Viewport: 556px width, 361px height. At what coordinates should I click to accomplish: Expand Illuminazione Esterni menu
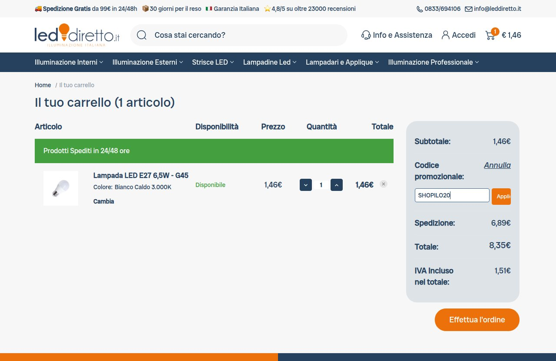pyautogui.click(x=148, y=62)
